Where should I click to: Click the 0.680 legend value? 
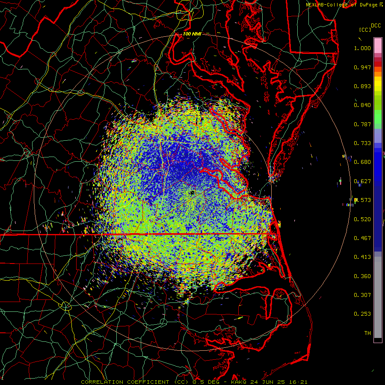coord(362,162)
